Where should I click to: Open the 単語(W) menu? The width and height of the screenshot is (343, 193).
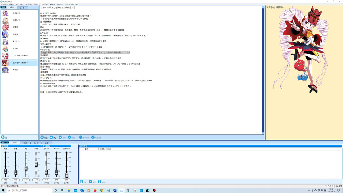tap(53, 4)
